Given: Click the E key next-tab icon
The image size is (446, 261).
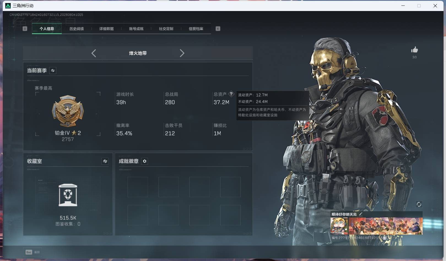Looking at the screenshot, I should pyautogui.click(x=218, y=29).
